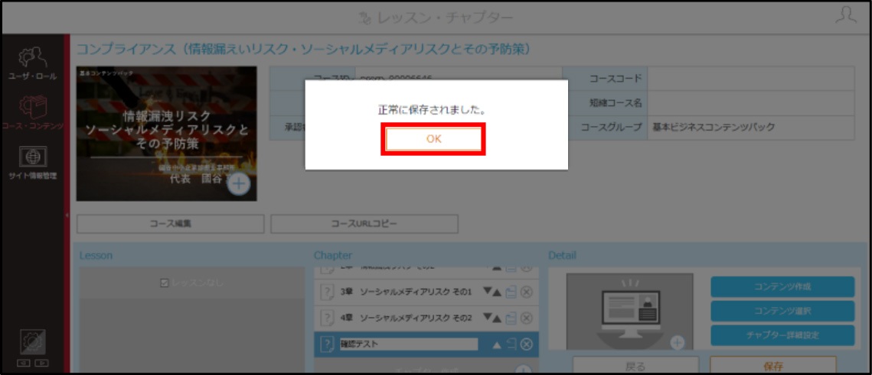This screenshot has height=375, width=872.
Task: Click the 保存 button
Action: [773, 366]
